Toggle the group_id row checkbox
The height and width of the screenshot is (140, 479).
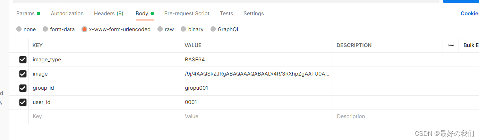tap(23, 88)
